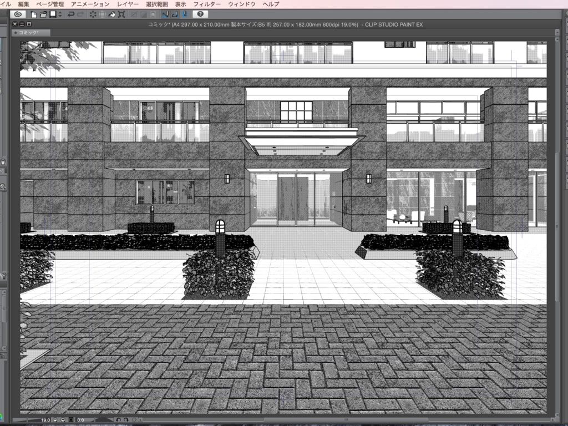The height and width of the screenshot is (426, 568).
Task: Toggle snap to ruler in the toolbar
Action: click(x=165, y=15)
